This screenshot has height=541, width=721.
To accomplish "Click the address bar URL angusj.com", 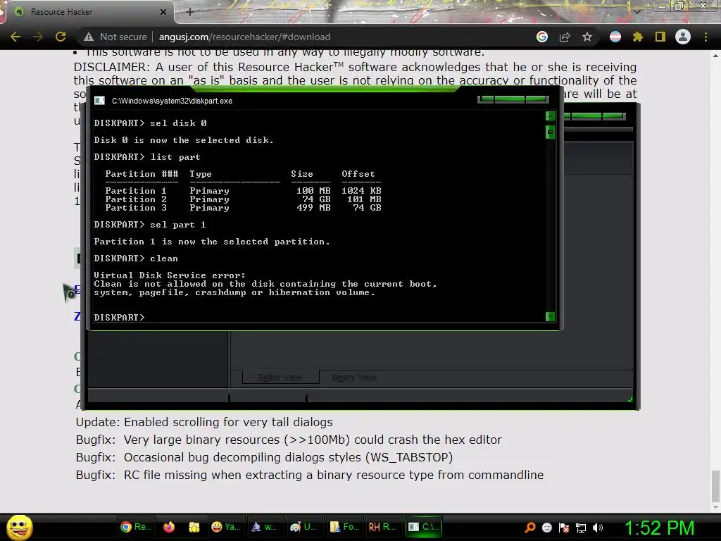I will pyautogui.click(x=244, y=37).
